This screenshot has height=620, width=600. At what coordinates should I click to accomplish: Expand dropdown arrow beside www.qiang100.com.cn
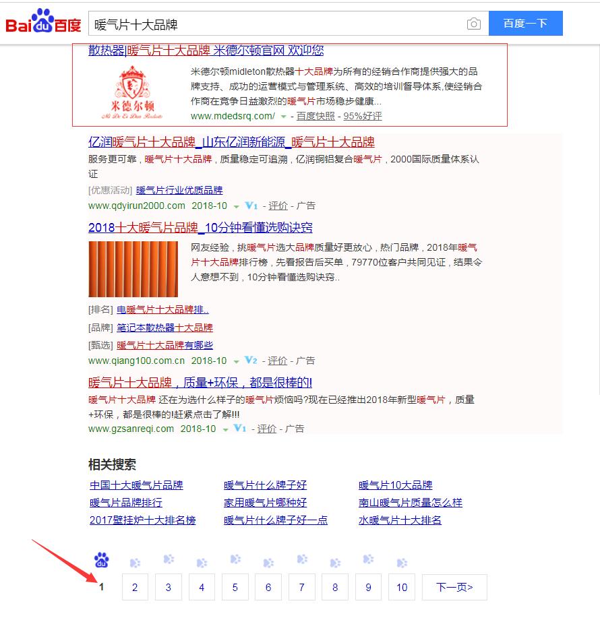(x=236, y=361)
